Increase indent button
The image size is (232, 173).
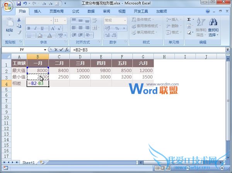80,35
